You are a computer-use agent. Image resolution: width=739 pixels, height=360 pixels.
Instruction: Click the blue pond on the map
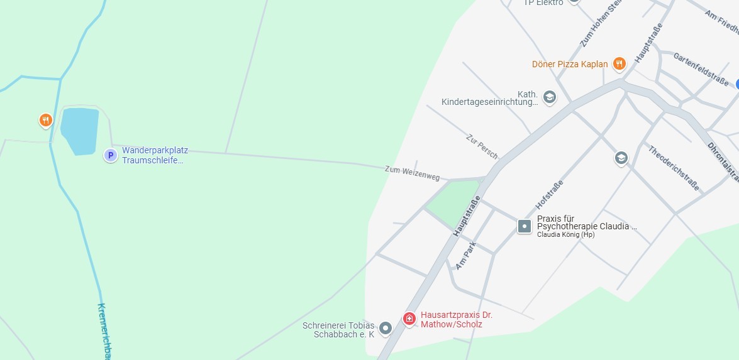pos(80,130)
